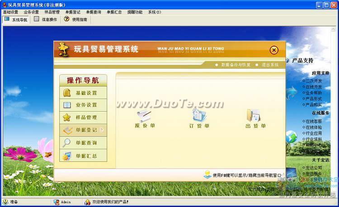Click the 退出系统 exit link
Image resolution: width=339 pixels, height=207 pixels.
pyautogui.click(x=270, y=65)
